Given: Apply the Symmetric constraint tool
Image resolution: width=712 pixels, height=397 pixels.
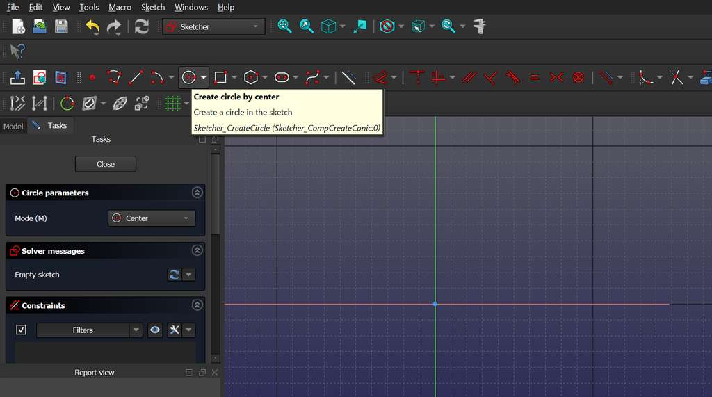Looking at the screenshot, I should (x=556, y=78).
